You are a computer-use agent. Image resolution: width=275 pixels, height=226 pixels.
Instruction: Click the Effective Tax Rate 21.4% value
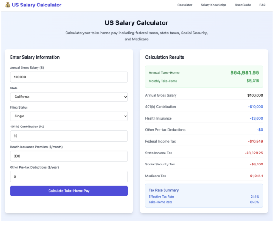coord(255,197)
